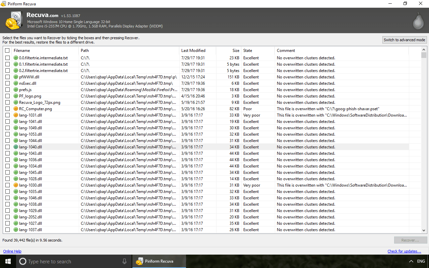Click the Check for updates link

[404, 251]
